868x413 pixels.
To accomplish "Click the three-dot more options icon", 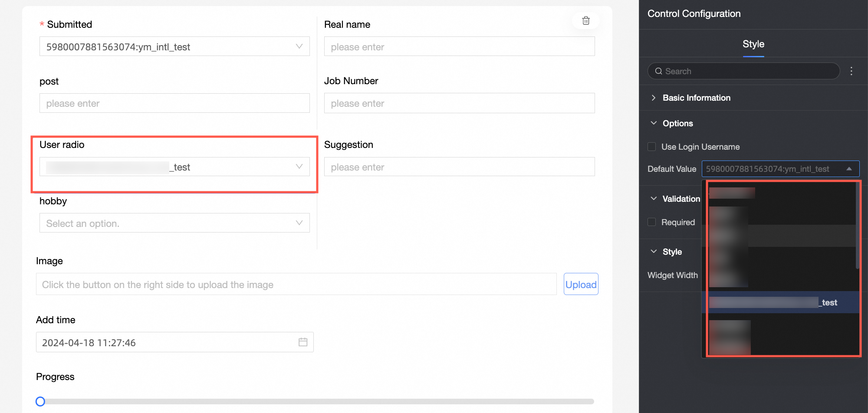I will point(851,71).
